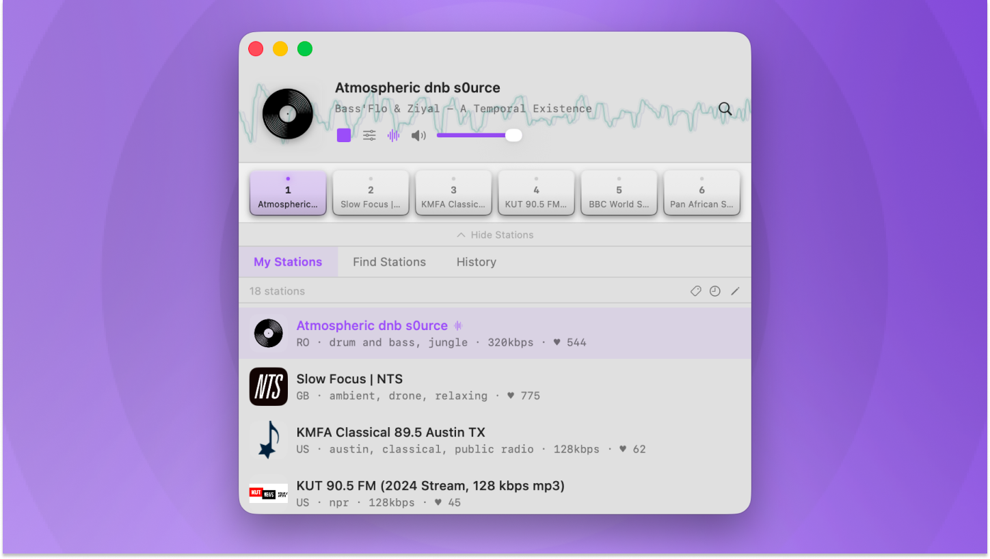
Task: Open the History tab
Action: click(x=477, y=262)
